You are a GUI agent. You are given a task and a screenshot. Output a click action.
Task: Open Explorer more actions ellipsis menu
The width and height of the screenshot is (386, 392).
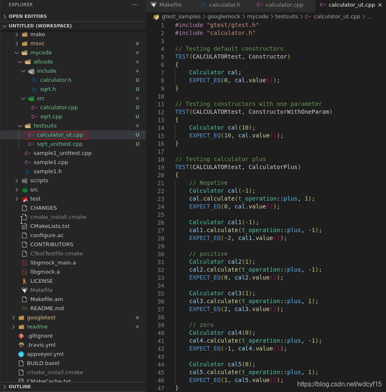[135, 5]
